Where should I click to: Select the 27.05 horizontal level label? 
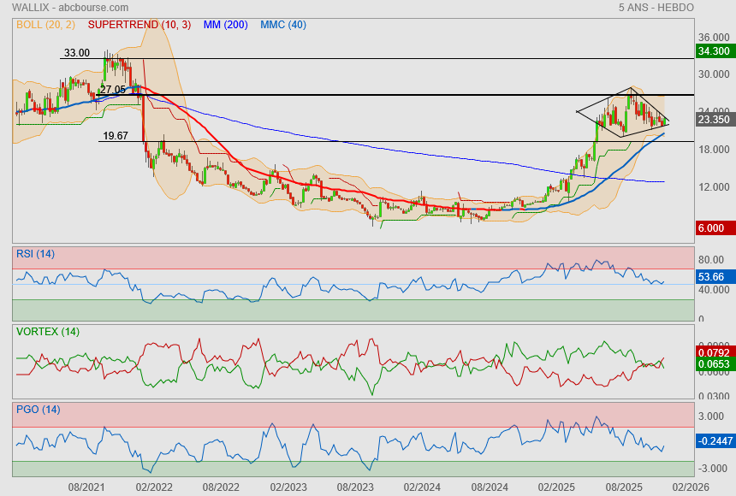[112, 90]
